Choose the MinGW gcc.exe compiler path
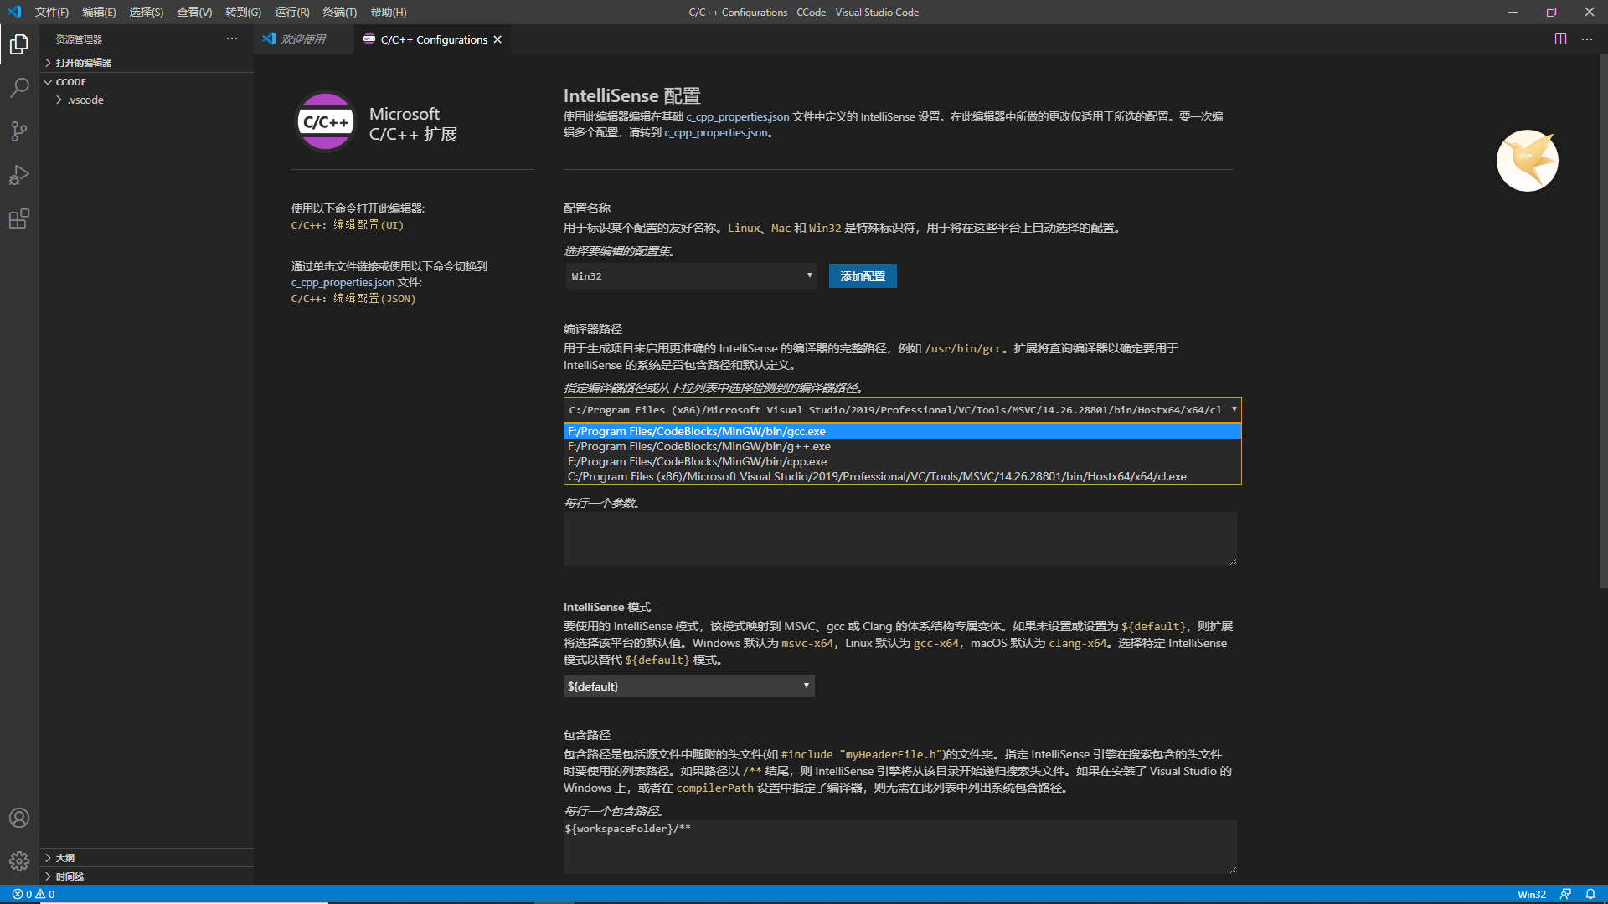The height and width of the screenshot is (904, 1608). [x=902, y=431]
